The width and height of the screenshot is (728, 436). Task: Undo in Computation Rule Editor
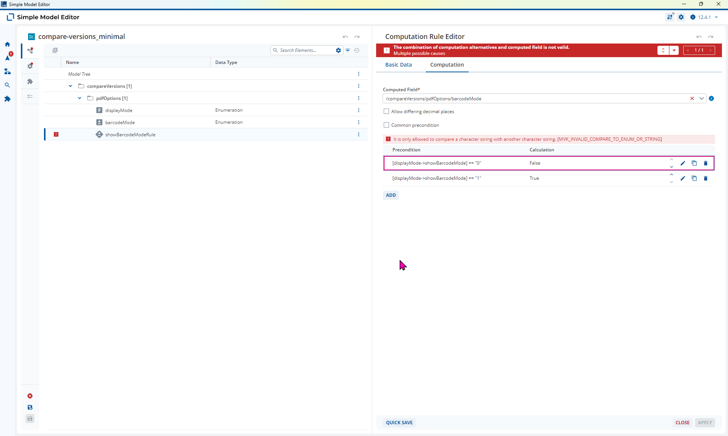click(699, 37)
